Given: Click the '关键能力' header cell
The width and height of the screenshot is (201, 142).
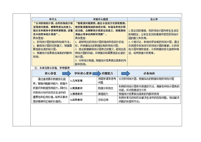Looking at the screenshot, I should (x=107, y=73).
